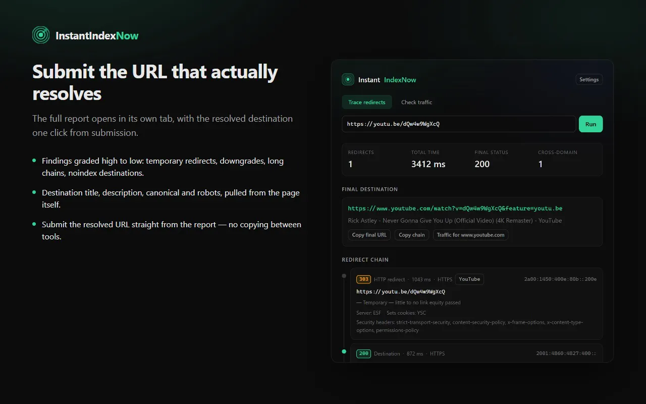646x404 pixels.
Task: Click the REDIRECTS stat value 1
Action: [x=351, y=164]
